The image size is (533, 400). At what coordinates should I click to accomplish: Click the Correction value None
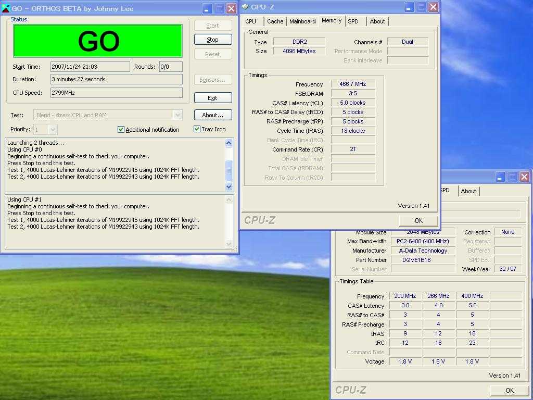click(x=508, y=232)
